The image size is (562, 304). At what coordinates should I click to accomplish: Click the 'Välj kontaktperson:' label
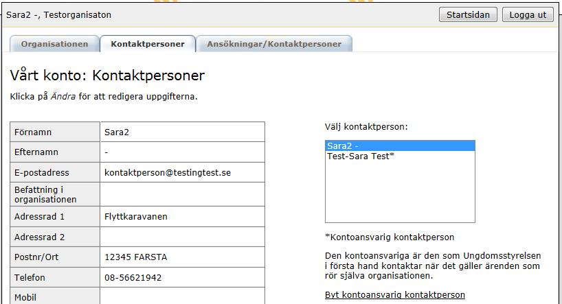pyautogui.click(x=366, y=127)
